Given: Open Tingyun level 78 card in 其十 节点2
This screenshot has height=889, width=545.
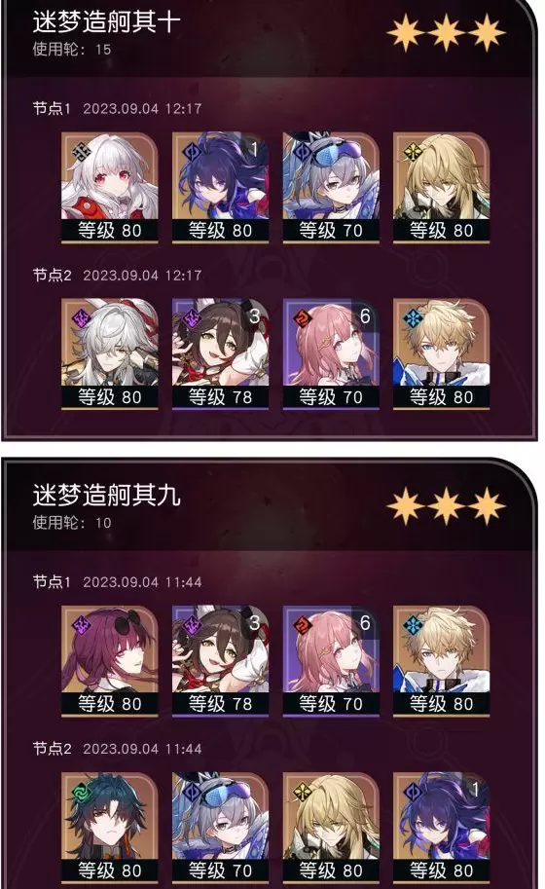Looking at the screenshot, I should (220, 354).
